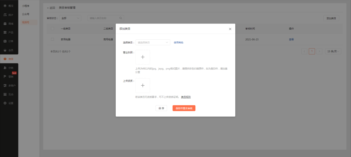This screenshot has height=157, width=351.
Task: Click the 设置 settings gear icon
Action: 5,103
